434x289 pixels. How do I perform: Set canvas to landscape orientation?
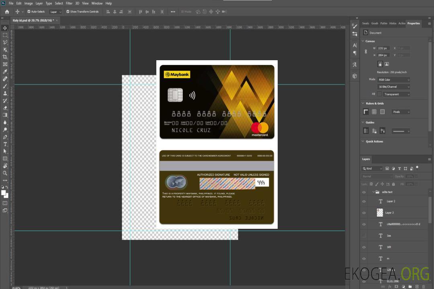pyautogui.click(x=387, y=64)
